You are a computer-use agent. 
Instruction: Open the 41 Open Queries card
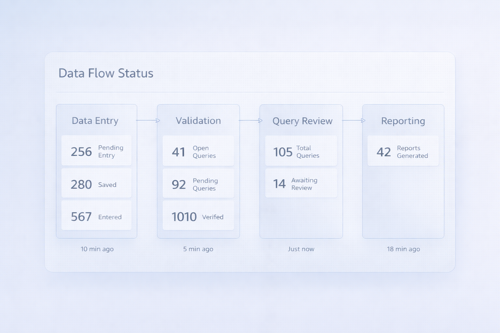click(198, 151)
